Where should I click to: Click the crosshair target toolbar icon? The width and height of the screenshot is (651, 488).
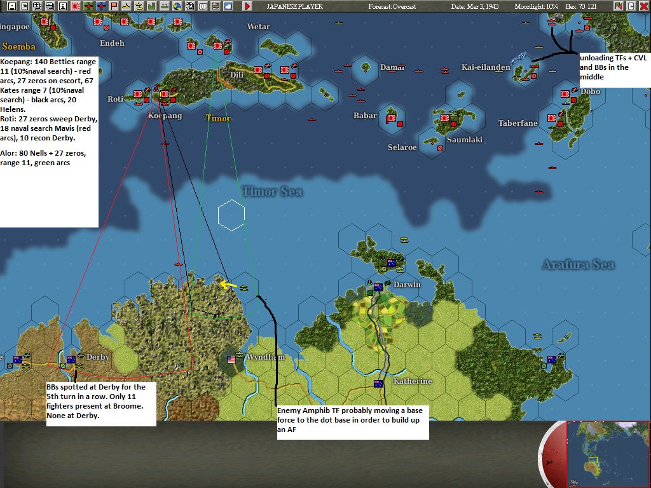tap(189, 6)
